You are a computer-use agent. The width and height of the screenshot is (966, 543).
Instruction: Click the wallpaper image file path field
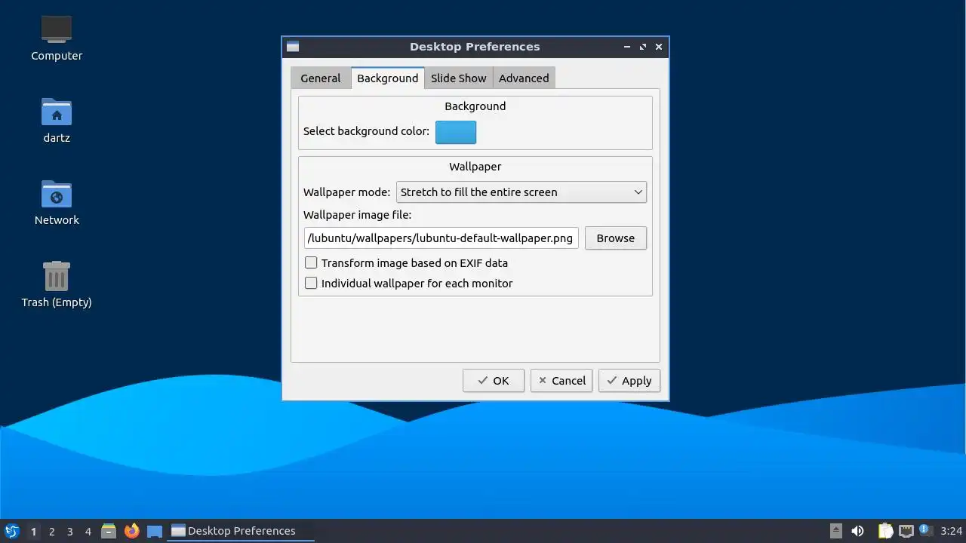441,238
